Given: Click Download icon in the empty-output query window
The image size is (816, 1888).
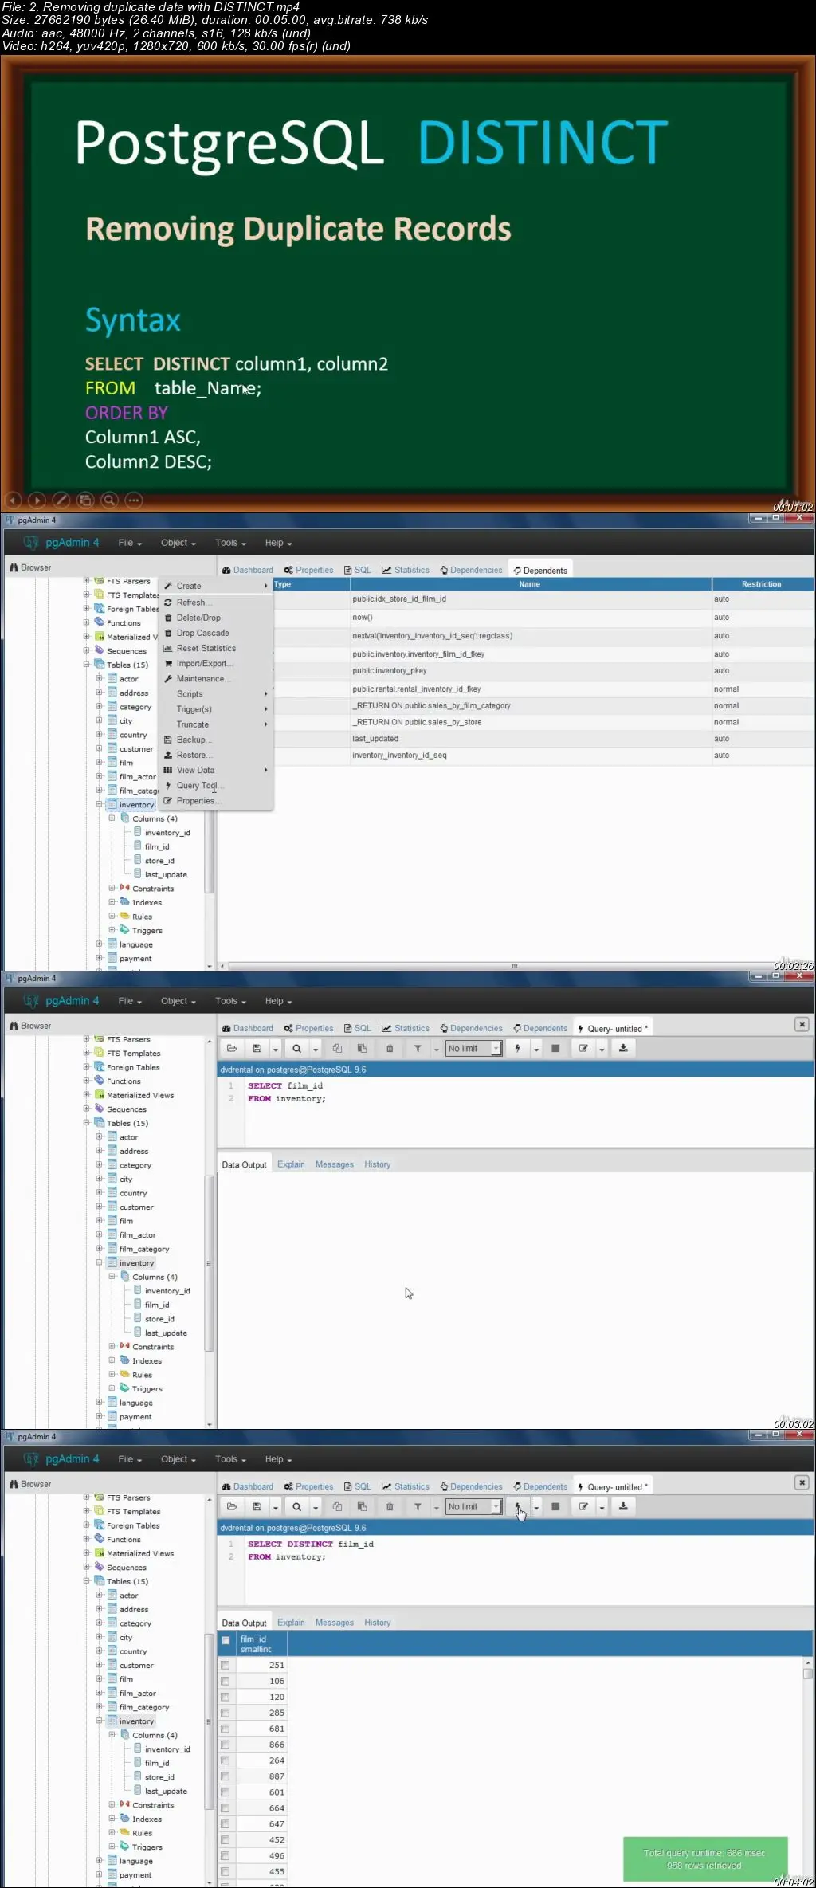Looking at the screenshot, I should 623,1048.
